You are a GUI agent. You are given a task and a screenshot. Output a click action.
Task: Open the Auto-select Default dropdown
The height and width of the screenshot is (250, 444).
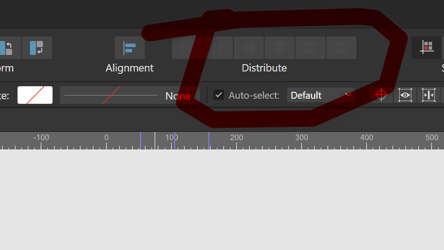[320, 95]
